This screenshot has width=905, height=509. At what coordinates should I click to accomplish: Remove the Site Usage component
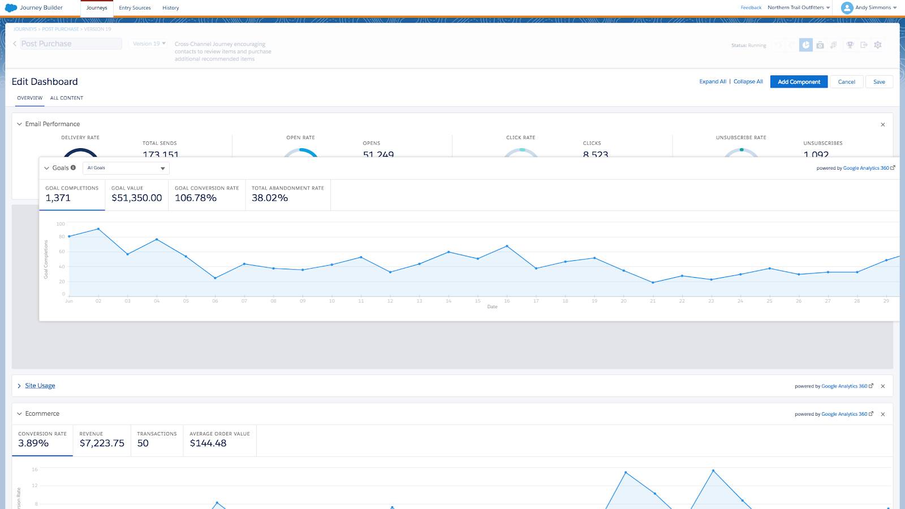coord(883,386)
